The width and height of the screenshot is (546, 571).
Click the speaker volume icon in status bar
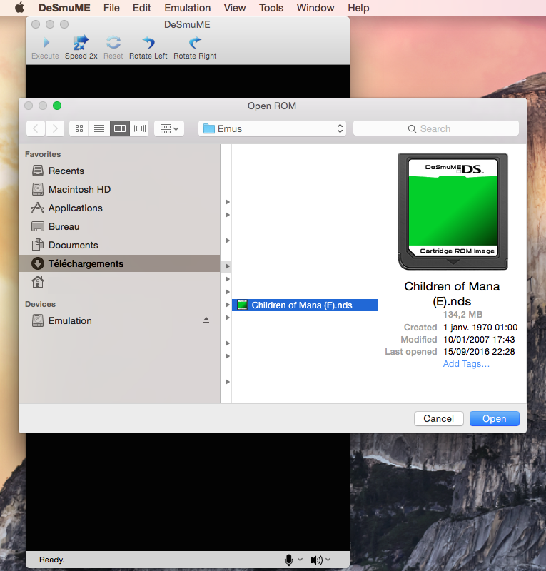(x=316, y=560)
